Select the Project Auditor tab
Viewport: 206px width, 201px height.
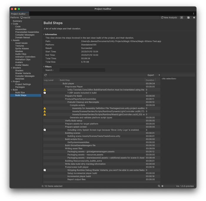pos(18,14)
